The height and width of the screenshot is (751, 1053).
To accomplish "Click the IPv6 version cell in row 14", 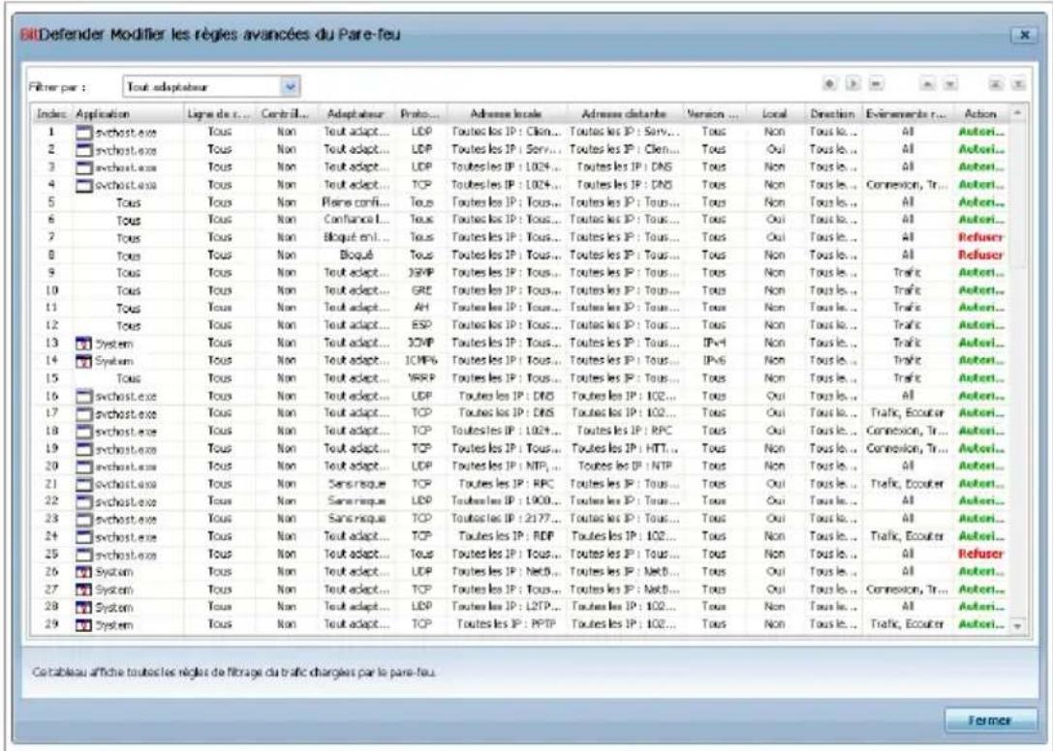I will click(x=714, y=360).
